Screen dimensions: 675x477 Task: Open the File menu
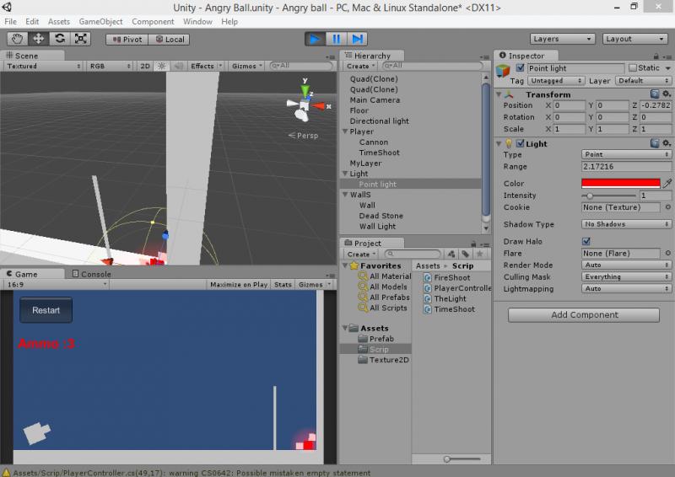pos(10,22)
